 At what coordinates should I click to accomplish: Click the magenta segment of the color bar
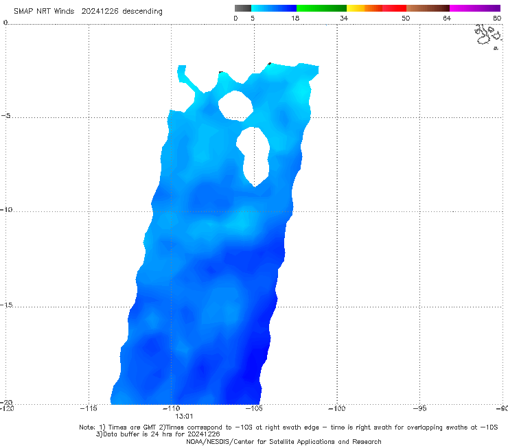pyautogui.click(x=475, y=8)
